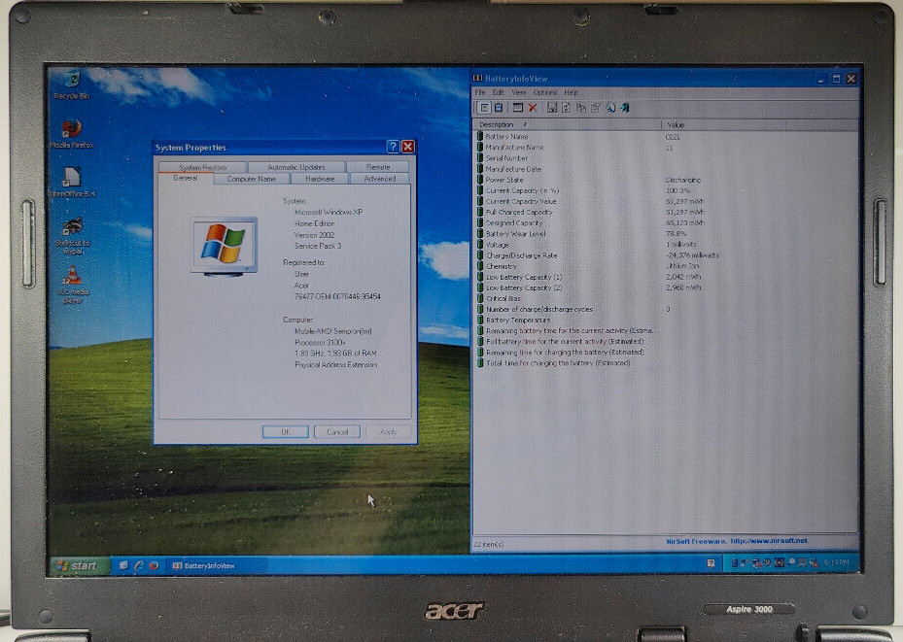This screenshot has height=642, width=903.
Task: Sort by the Value column header
Action: (x=724, y=124)
